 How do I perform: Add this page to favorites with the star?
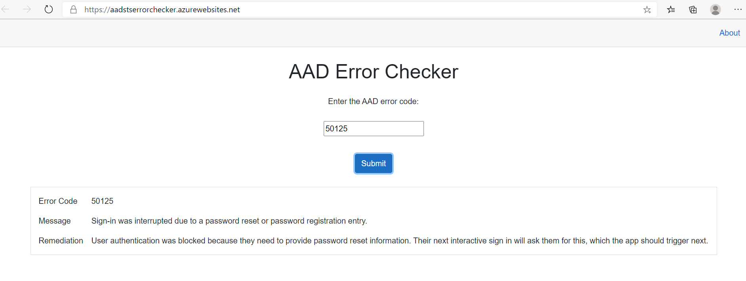(647, 9)
